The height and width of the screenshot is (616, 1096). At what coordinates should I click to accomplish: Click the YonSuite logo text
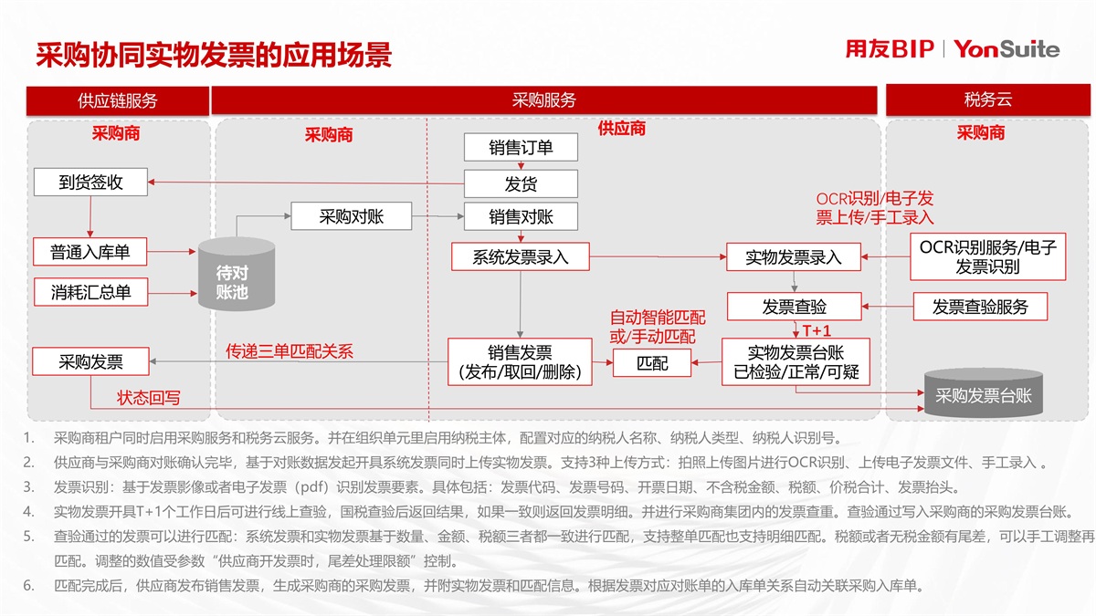click(x=1006, y=49)
